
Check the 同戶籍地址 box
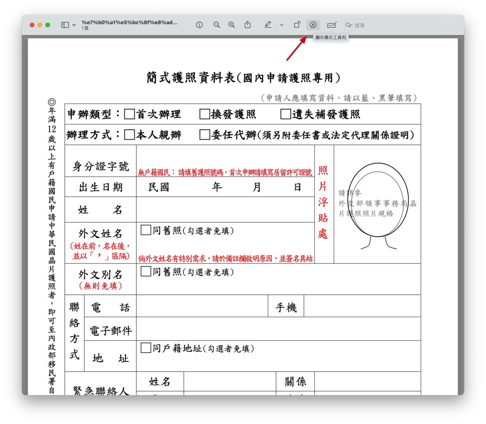[x=146, y=348]
